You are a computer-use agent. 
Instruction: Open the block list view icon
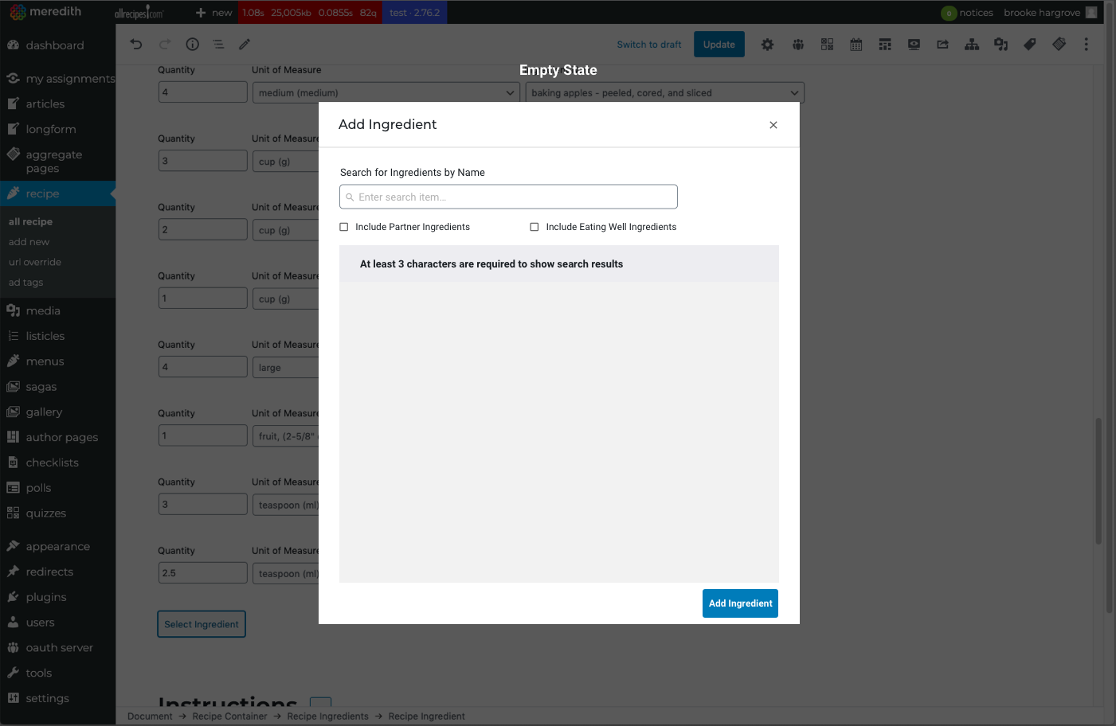[x=218, y=45]
